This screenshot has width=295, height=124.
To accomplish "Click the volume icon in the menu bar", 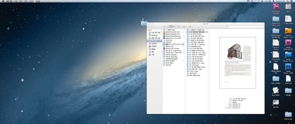I will point(262,1).
